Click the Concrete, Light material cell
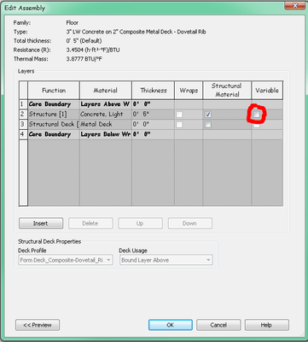 click(106, 115)
